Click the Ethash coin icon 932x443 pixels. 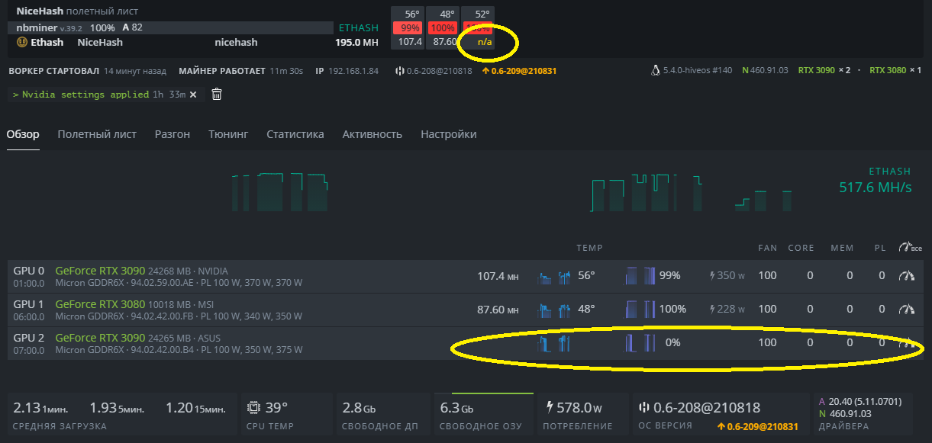coord(21,42)
